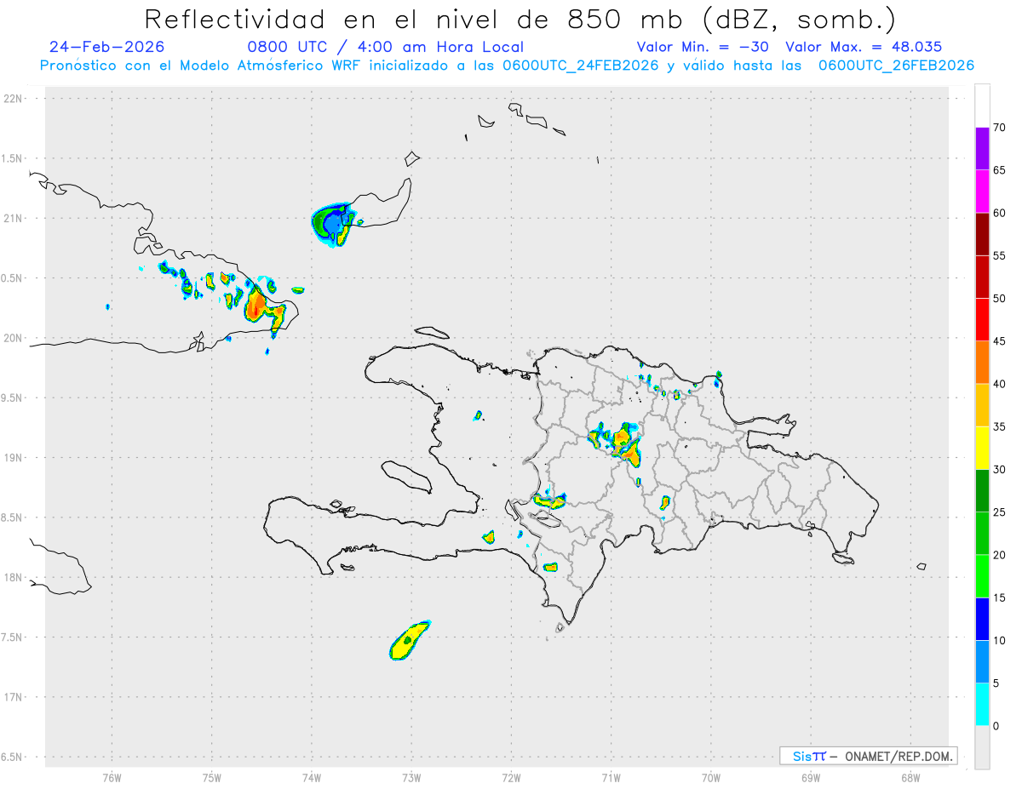Click the colorbar tick label '45'

(x=1000, y=341)
